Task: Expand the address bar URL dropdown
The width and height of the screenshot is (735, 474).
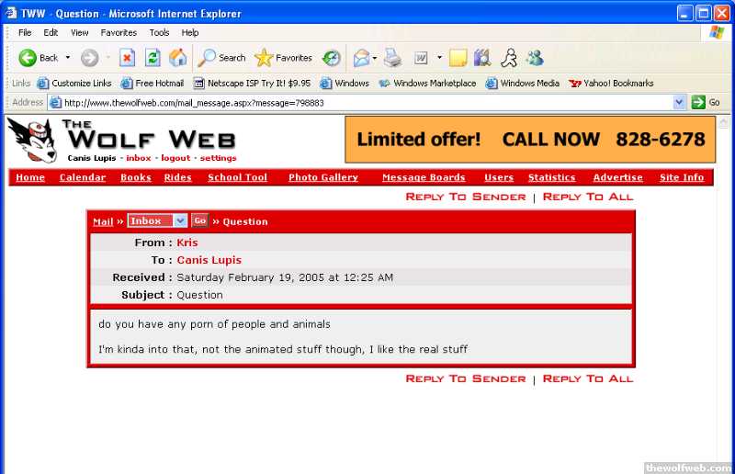Action: (x=680, y=102)
